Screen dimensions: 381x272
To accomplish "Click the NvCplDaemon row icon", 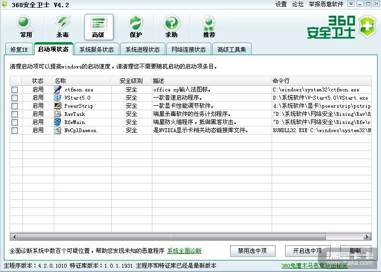I will [x=58, y=130].
